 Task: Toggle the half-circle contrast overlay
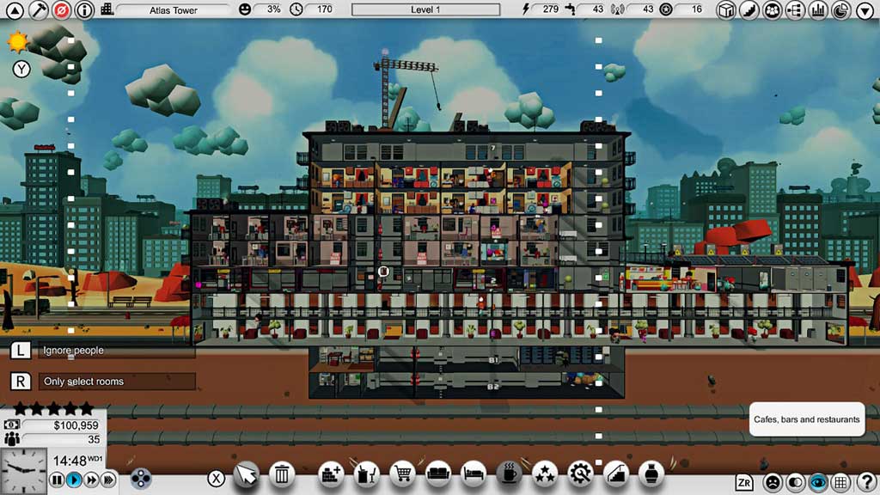795,482
